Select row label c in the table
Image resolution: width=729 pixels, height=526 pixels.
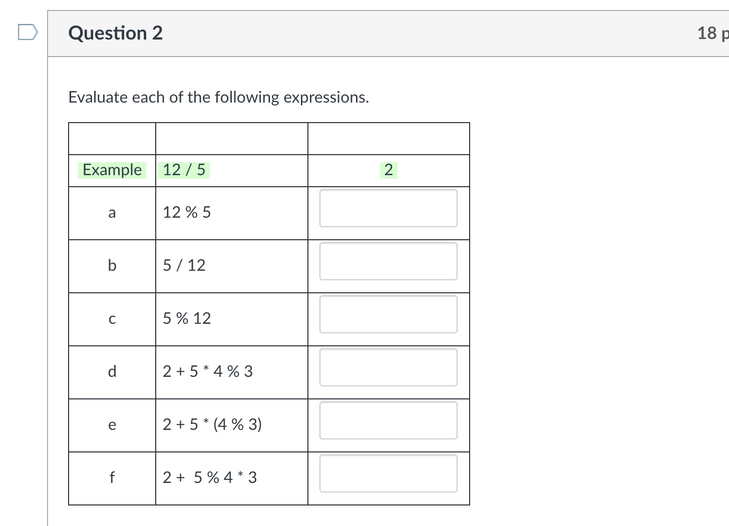pyautogui.click(x=112, y=319)
